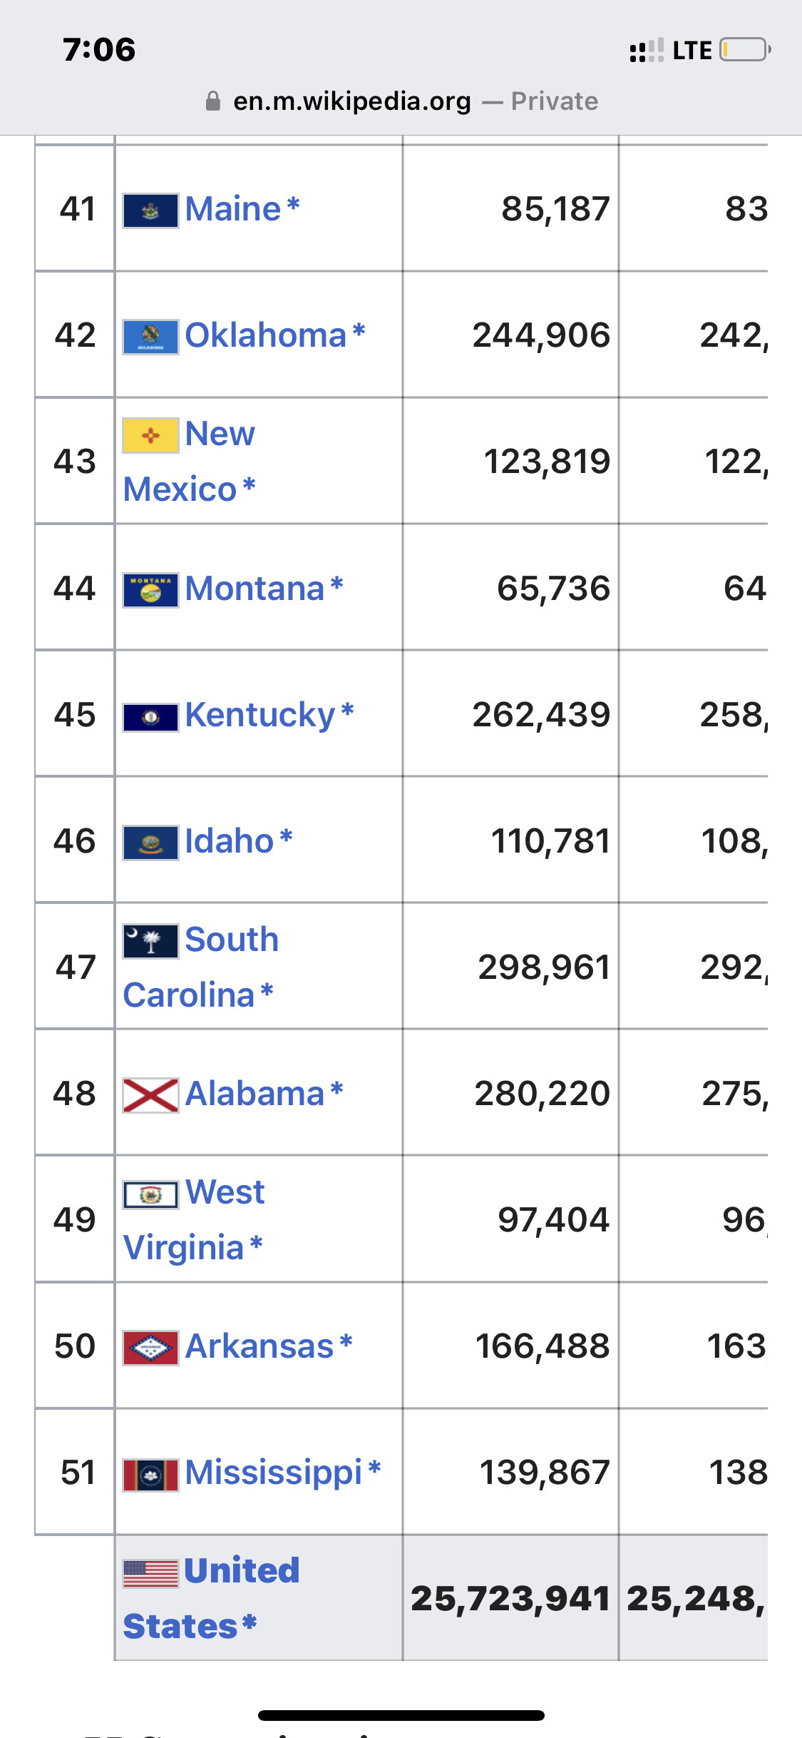Tap the Maine state flag icon

(x=150, y=210)
